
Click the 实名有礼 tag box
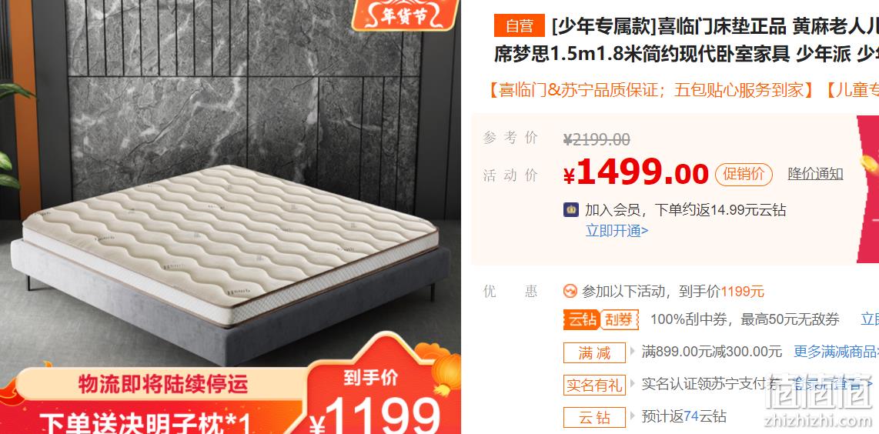(594, 386)
